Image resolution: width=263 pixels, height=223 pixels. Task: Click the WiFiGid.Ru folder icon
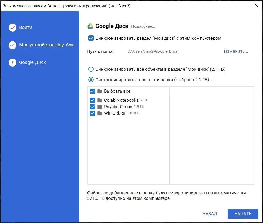click(100, 113)
